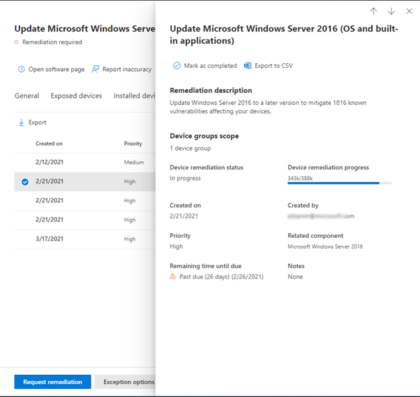
Task: Go to previous item with up arrow
Action: point(374,11)
